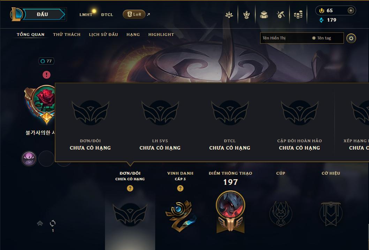Image resolution: width=369 pixels, height=250 pixels.
Task: Click the red alert exclamation icon
Action: (47, 75)
